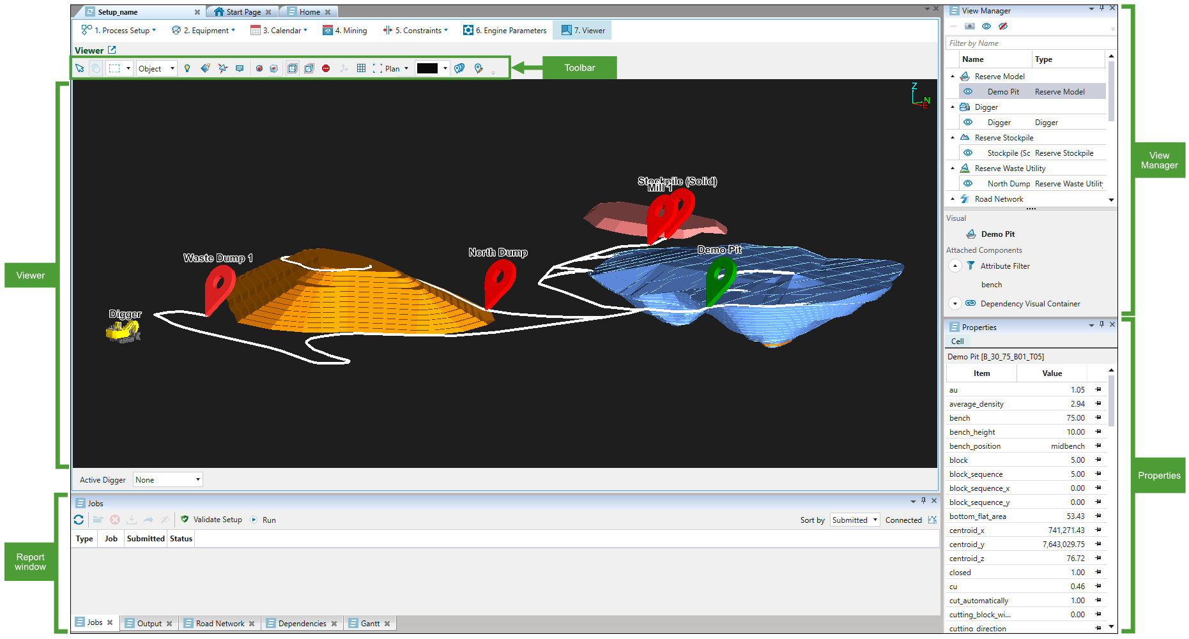Select the Cell tab in Properties
1189x639 pixels.
click(x=957, y=342)
